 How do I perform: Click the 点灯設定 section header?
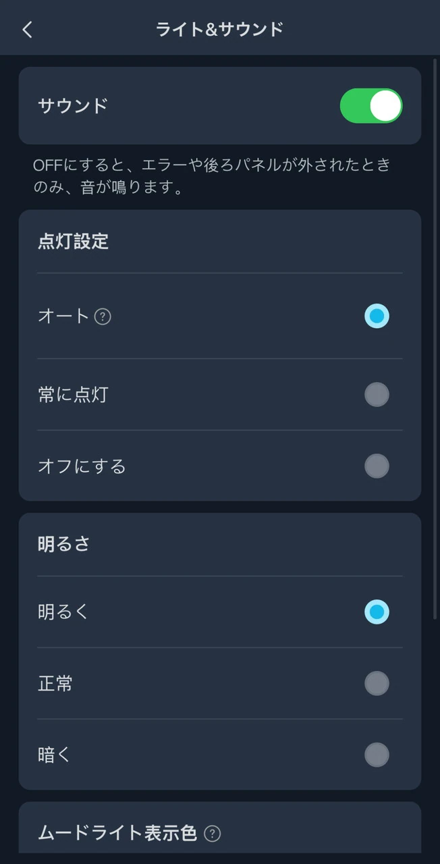pos(73,242)
